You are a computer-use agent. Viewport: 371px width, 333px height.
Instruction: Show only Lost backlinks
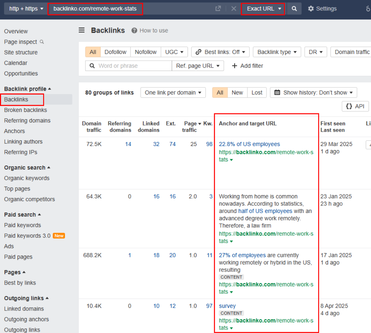(257, 92)
